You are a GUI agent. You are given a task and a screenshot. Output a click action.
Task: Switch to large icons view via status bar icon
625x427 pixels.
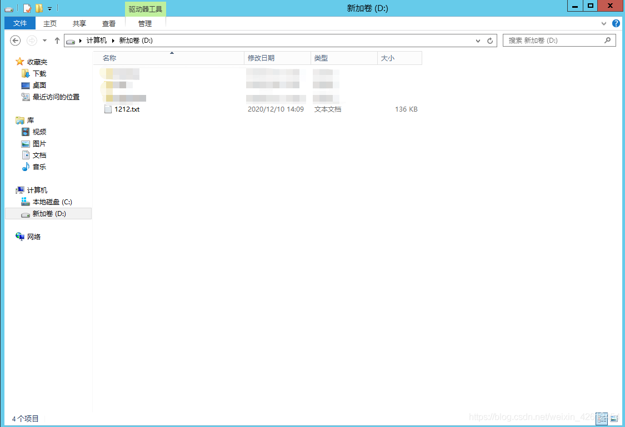[614, 419]
